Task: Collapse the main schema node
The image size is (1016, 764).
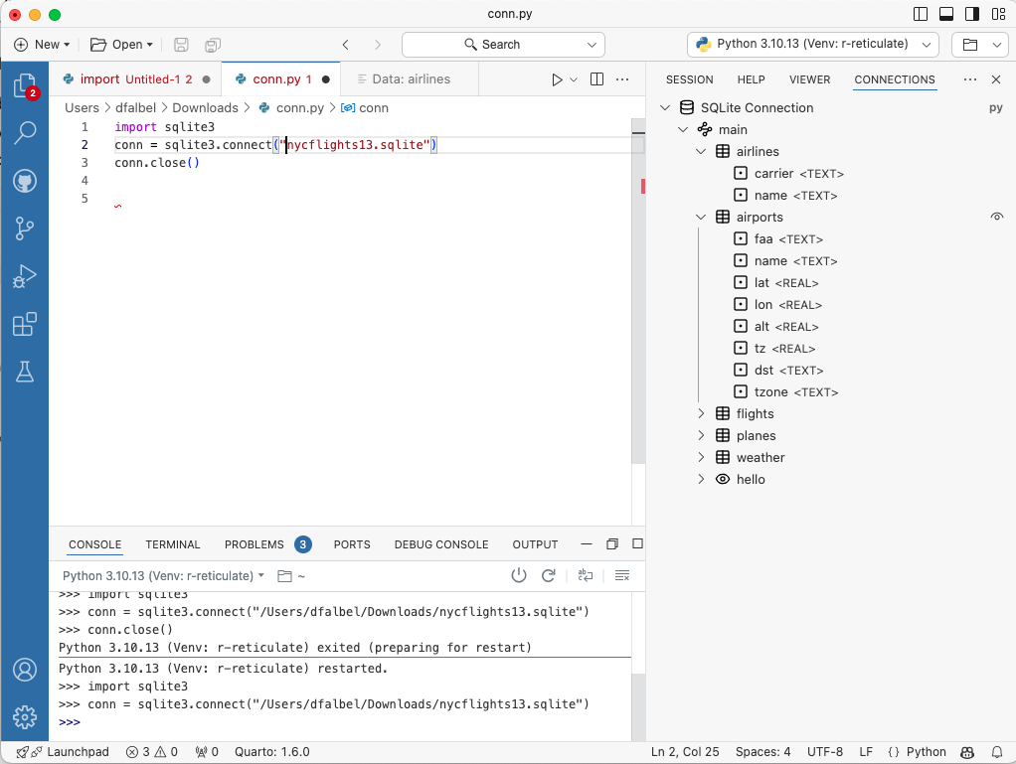Action: [683, 129]
